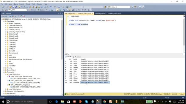
Task: Close the SQLQuery30.sql tab
Action: (93, 14)
